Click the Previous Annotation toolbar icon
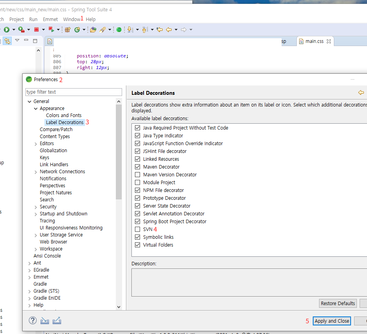 click(x=145, y=30)
